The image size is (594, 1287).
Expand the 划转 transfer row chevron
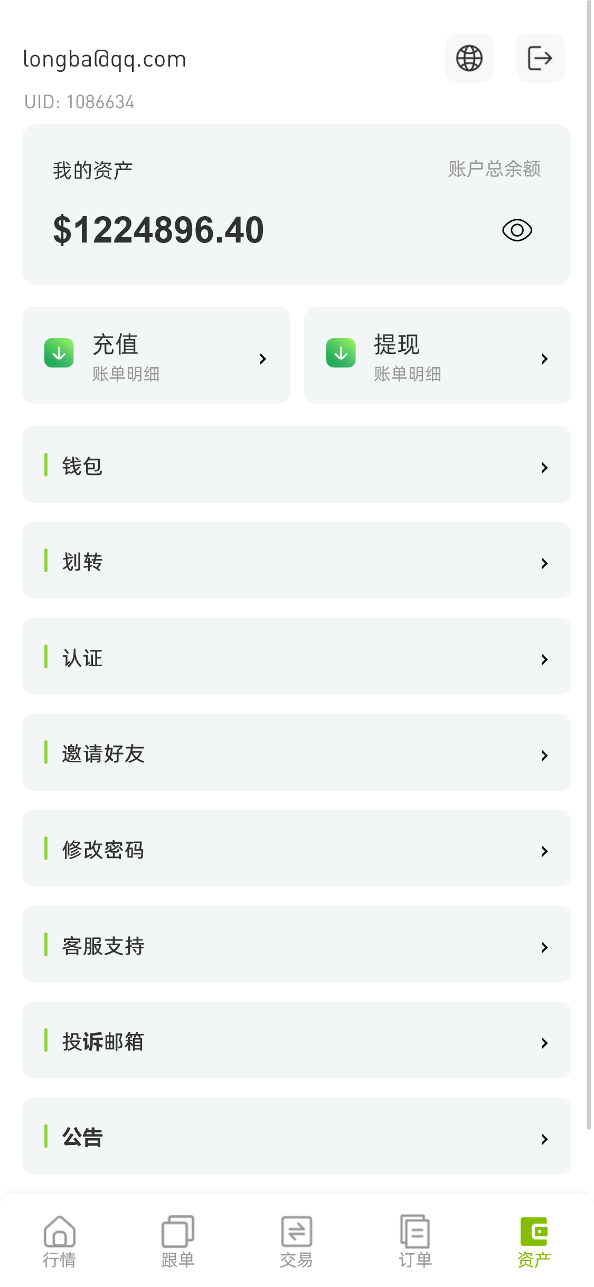coord(544,563)
